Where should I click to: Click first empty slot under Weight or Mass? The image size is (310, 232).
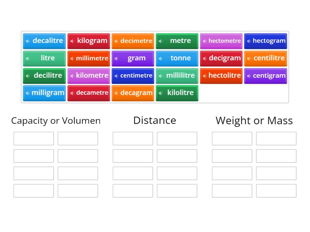coord(232,138)
